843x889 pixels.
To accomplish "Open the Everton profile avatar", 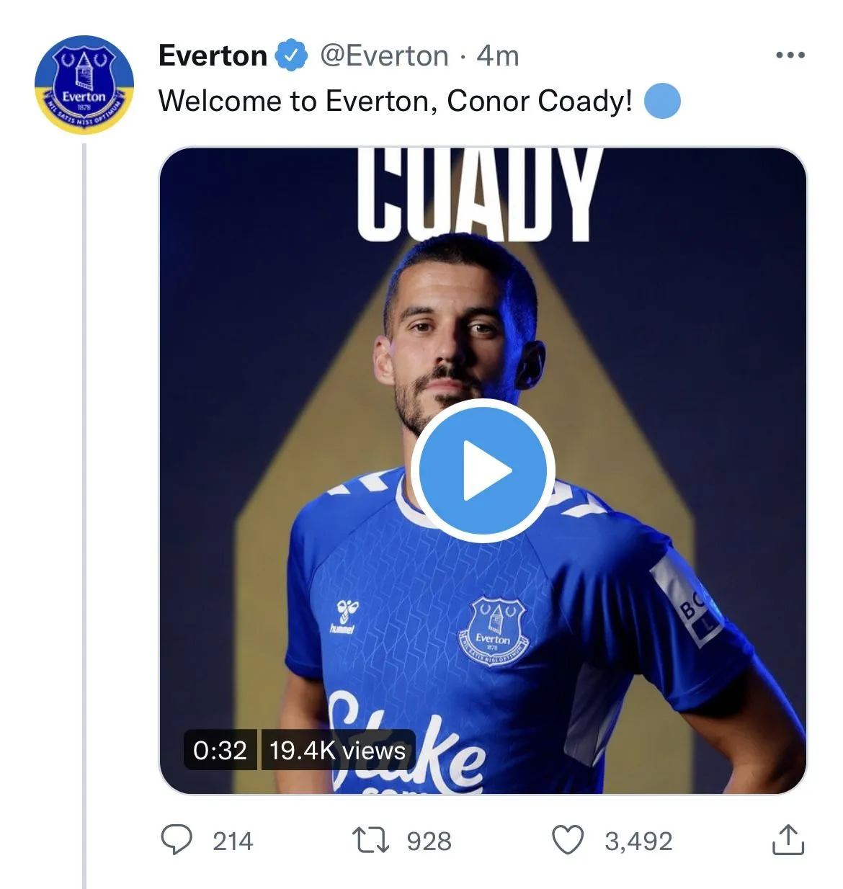I will [84, 84].
